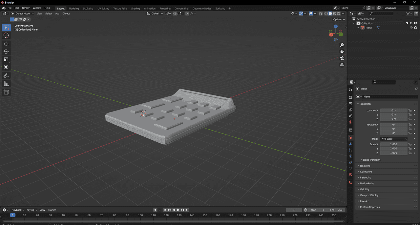Select the Rotate tool

(6, 51)
